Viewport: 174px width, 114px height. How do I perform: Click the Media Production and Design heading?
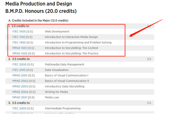tap(39, 4)
